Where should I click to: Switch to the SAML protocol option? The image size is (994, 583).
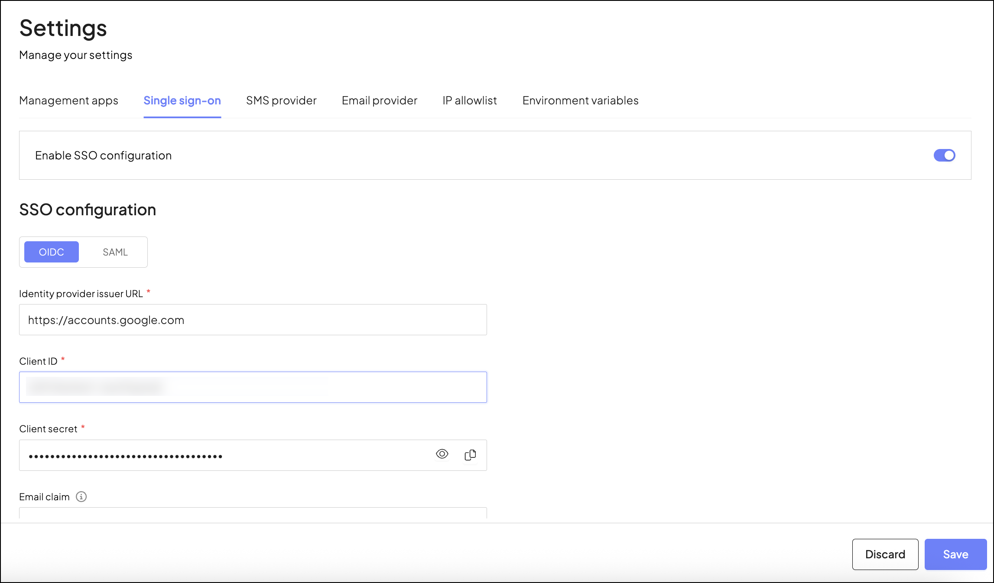(x=115, y=252)
